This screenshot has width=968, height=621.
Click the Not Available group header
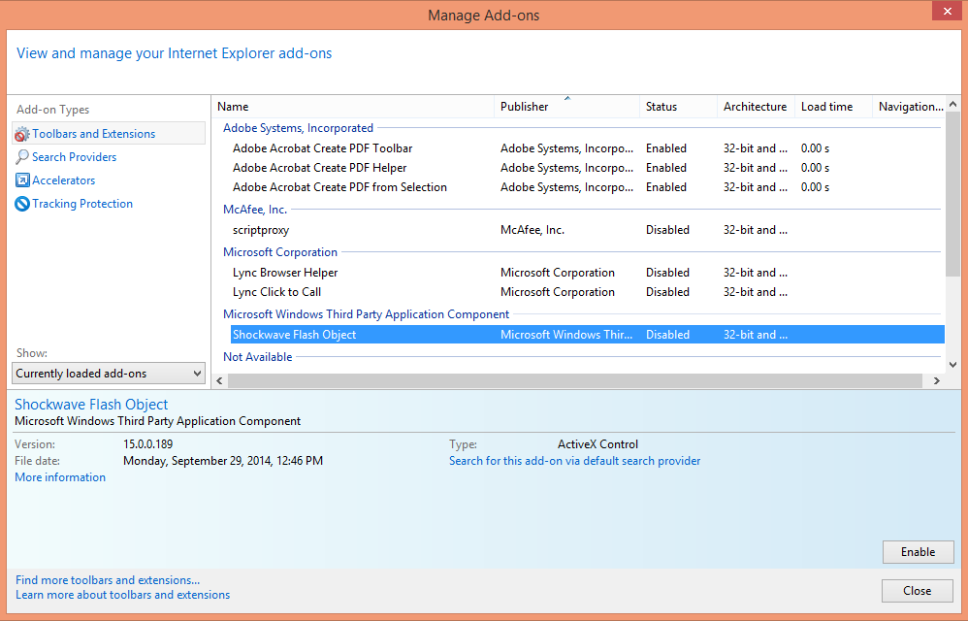257,357
